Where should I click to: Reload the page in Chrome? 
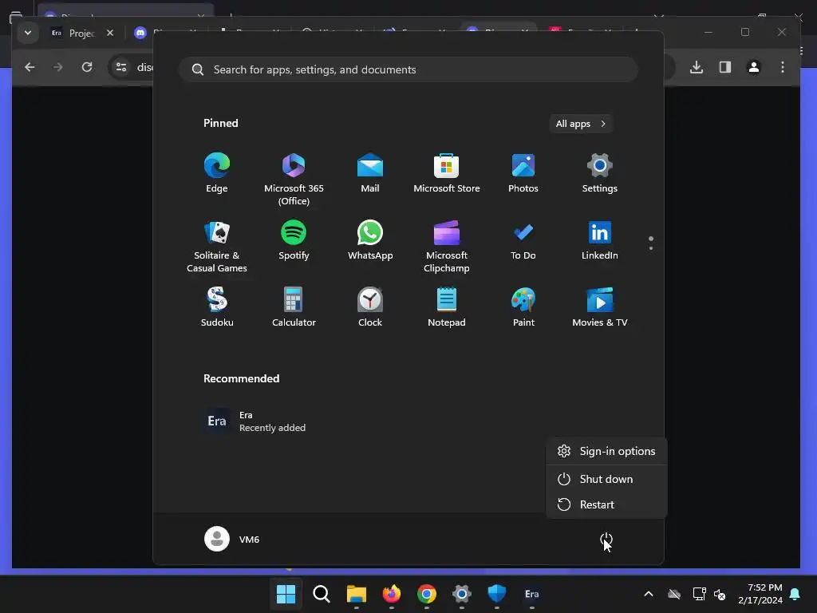pos(87,67)
